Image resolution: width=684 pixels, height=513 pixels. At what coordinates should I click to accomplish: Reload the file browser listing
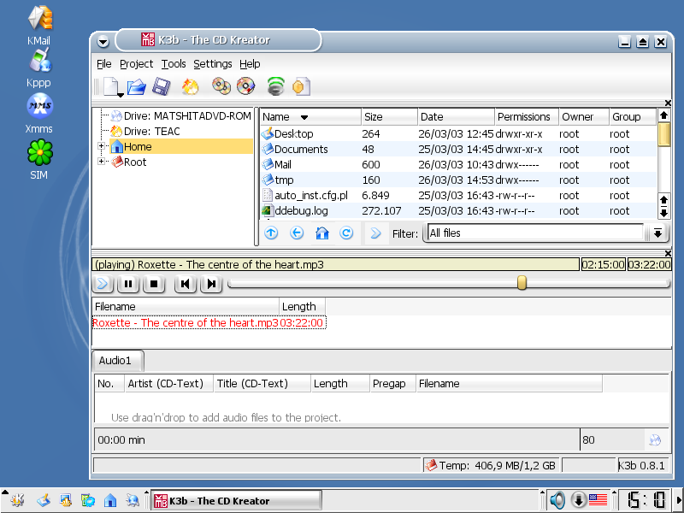pos(347,233)
